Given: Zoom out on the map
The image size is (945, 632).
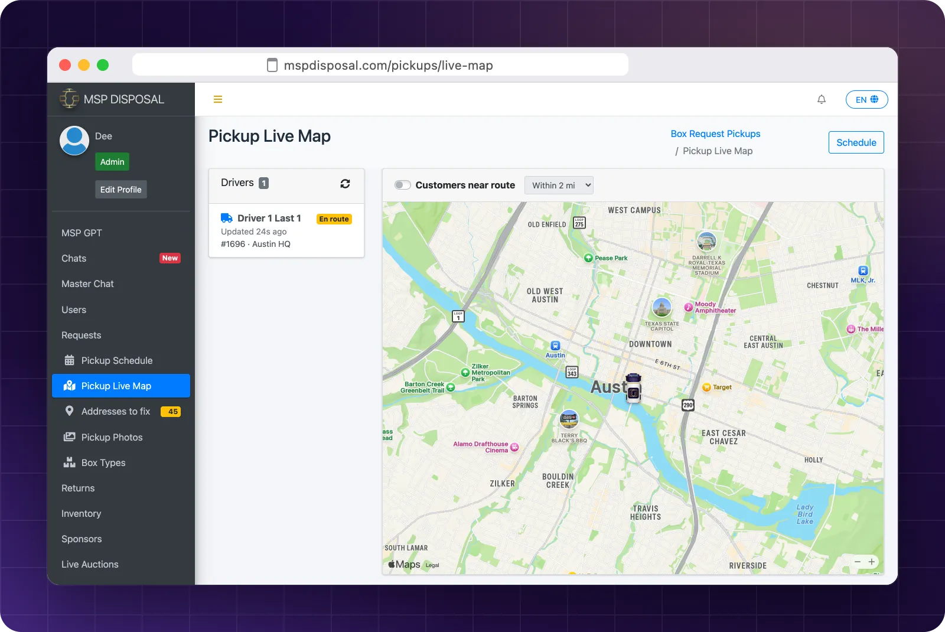Looking at the screenshot, I should point(858,562).
